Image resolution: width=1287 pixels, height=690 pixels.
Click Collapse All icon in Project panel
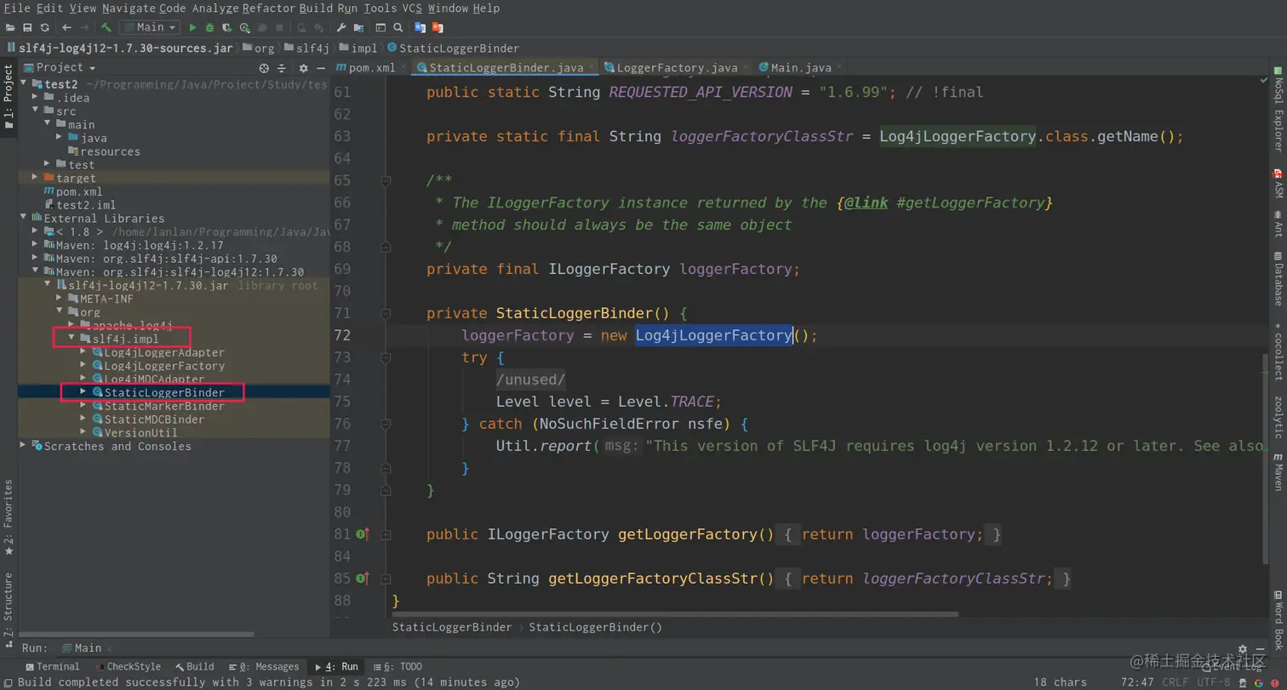click(x=280, y=68)
